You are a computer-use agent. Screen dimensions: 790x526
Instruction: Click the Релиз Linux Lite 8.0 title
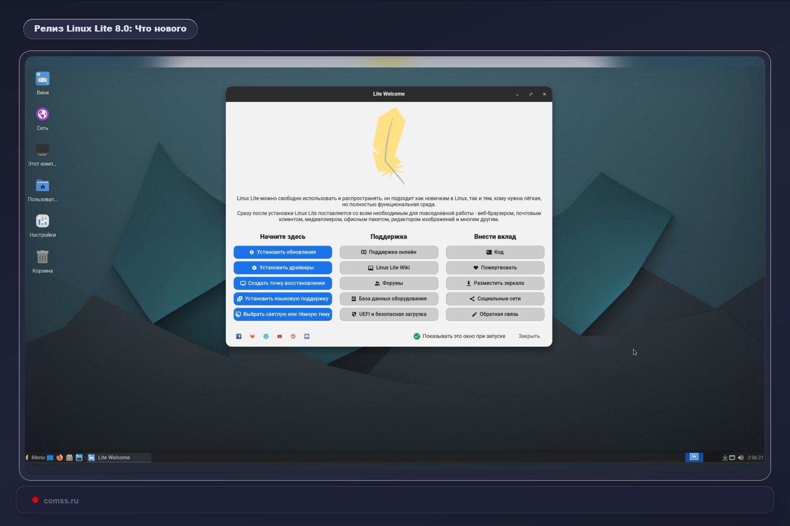110,29
